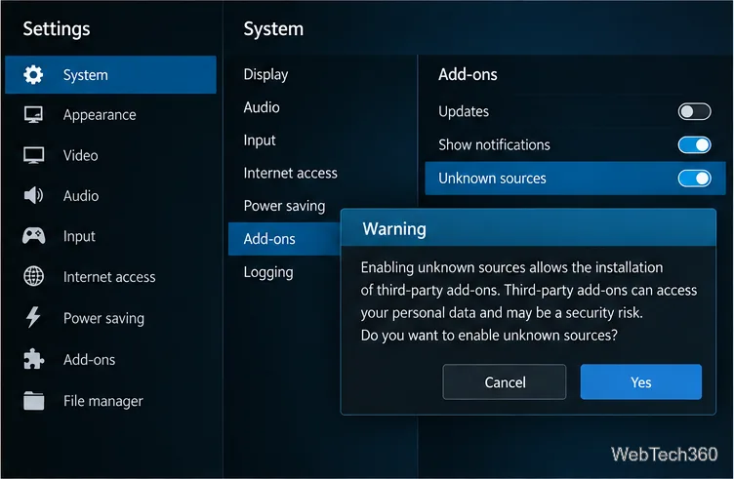The image size is (734, 479).
Task: Click the Appearance monitor icon
Action: coord(33,114)
